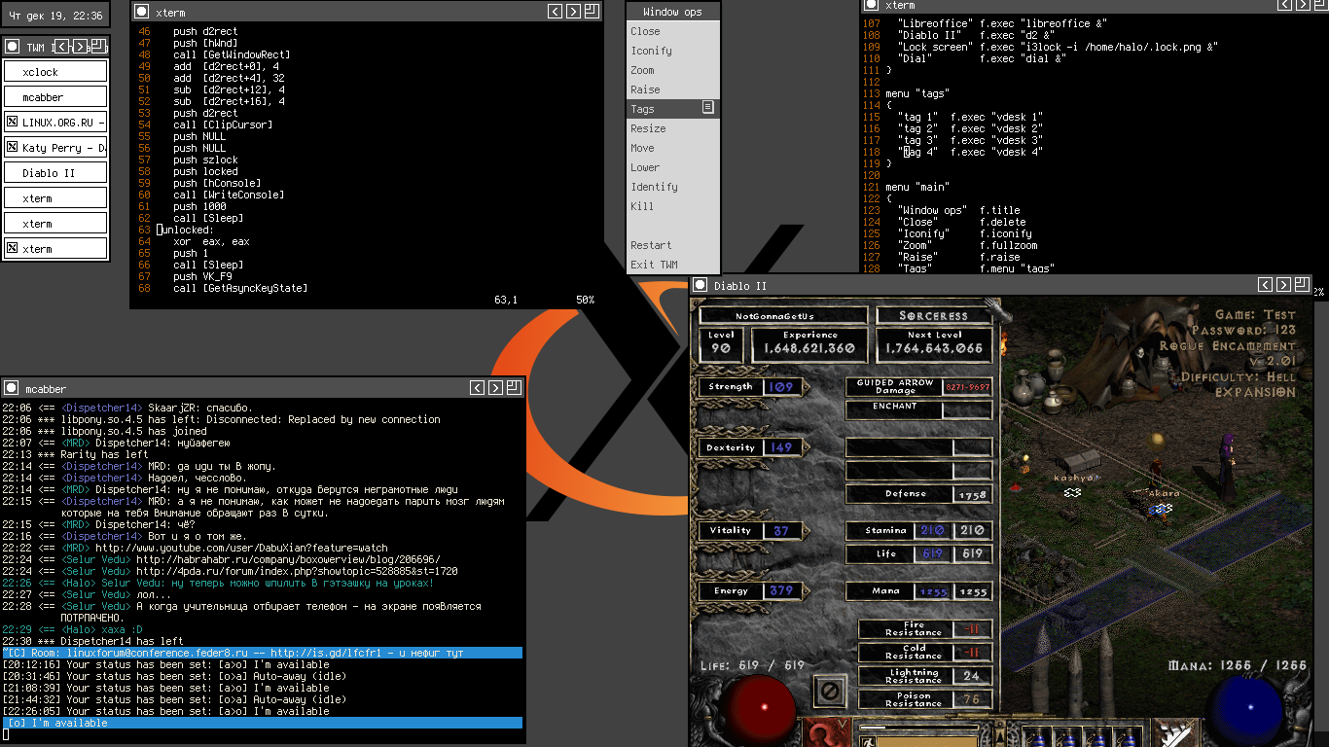1329x747 pixels.
Task: Open the Tags submenu arrow in Window ops
Action: 708,108
